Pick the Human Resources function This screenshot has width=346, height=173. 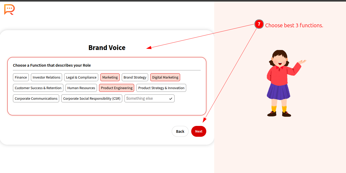point(81,88)
